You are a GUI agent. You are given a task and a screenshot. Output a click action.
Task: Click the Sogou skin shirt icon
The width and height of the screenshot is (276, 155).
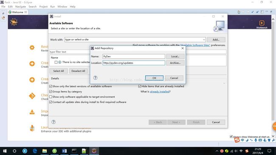coord(269,140)
